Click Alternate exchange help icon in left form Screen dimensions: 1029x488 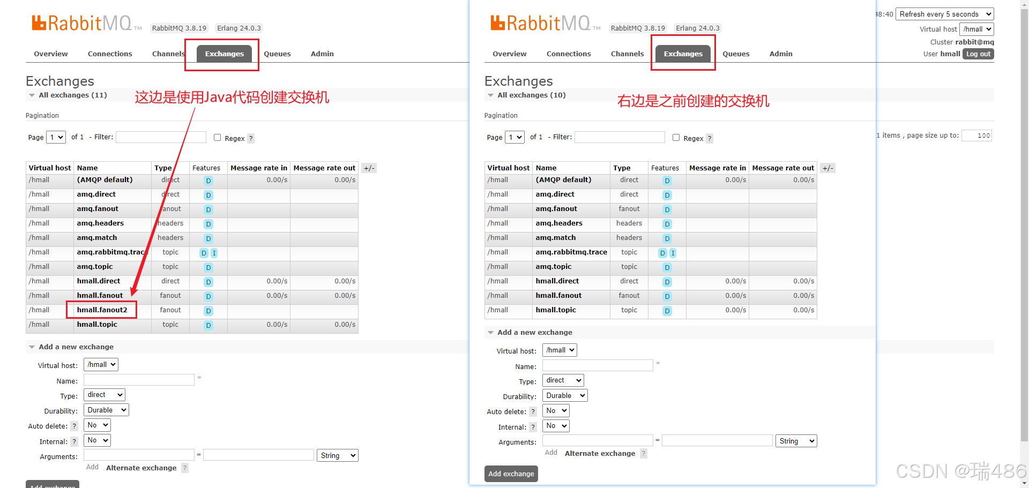(185, 468)
